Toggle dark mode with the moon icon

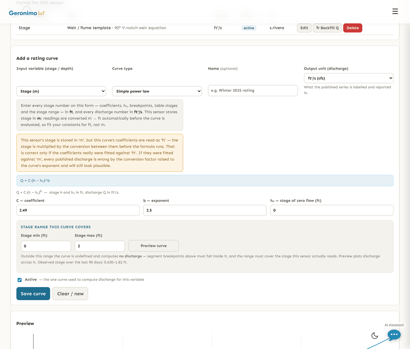(375, 336)
